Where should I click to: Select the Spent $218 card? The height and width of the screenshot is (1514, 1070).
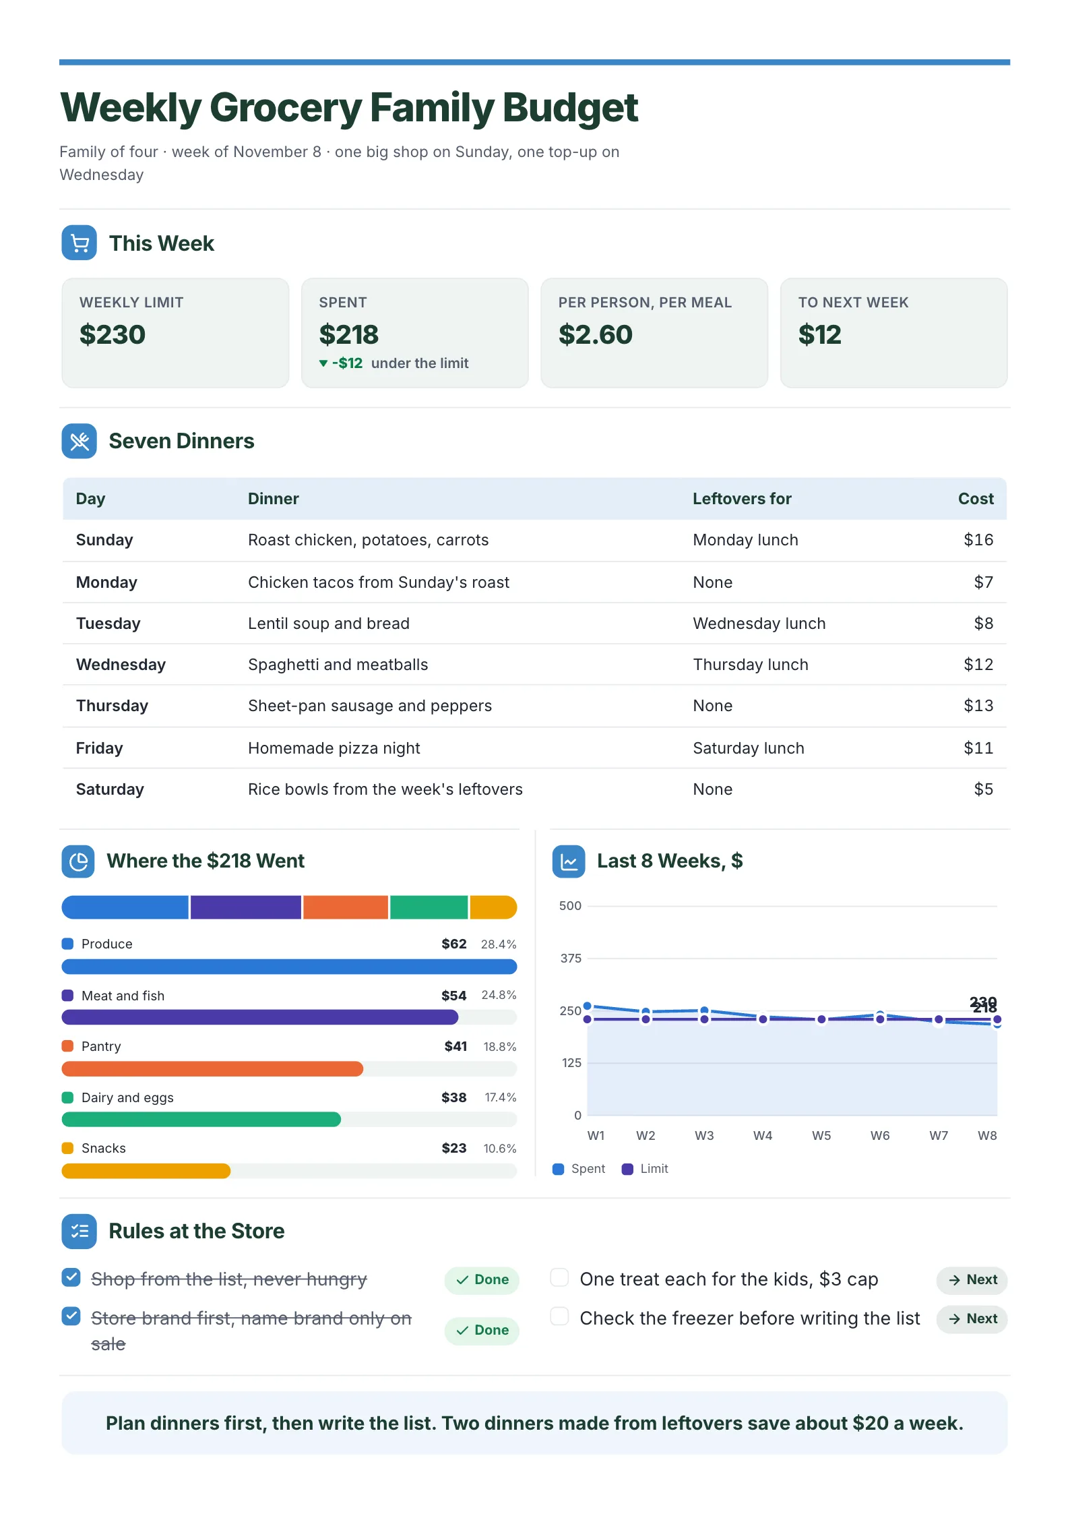tap(415, 333)
